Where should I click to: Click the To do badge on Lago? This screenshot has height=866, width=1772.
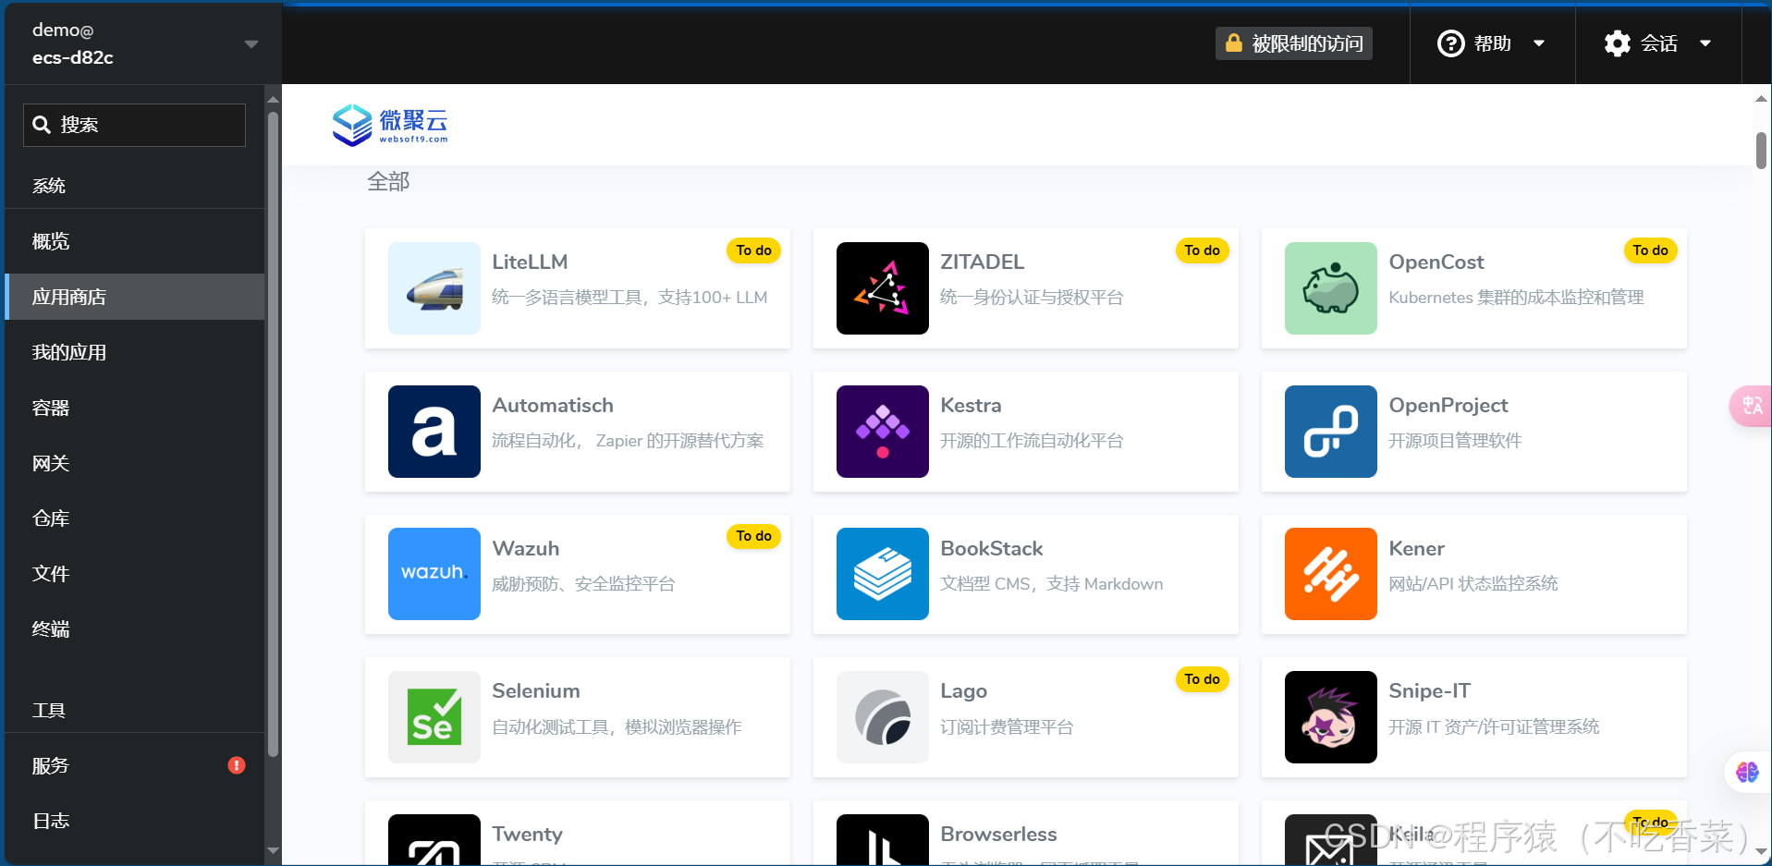click(1202, 679)
